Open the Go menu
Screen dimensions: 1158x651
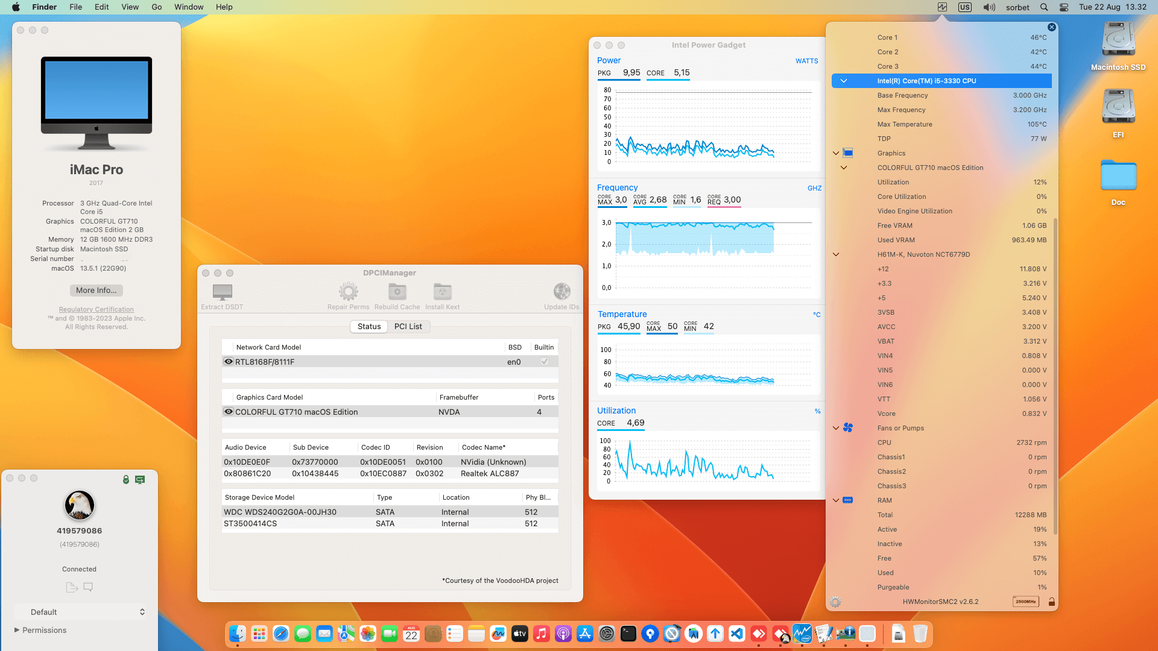157,7
